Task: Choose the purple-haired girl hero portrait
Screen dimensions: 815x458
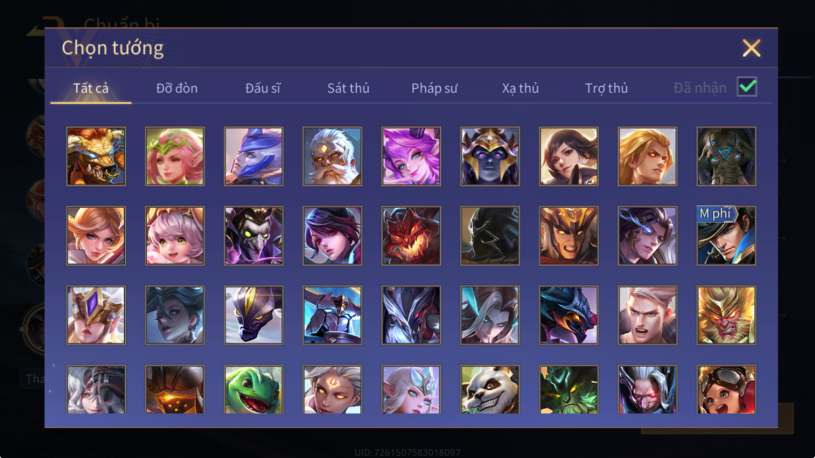Action: pos(411,157)
